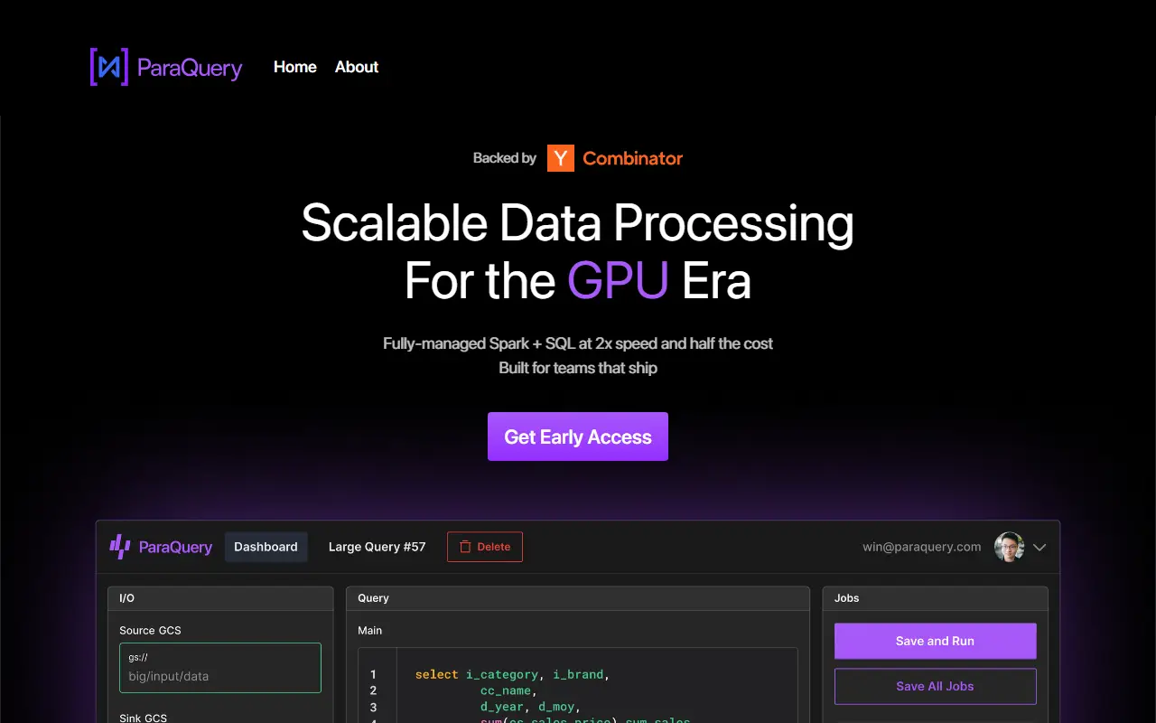Click the 'Scalable Data Processing' headline
This screenshot has height=723, width=1156.
pos(578,222)
